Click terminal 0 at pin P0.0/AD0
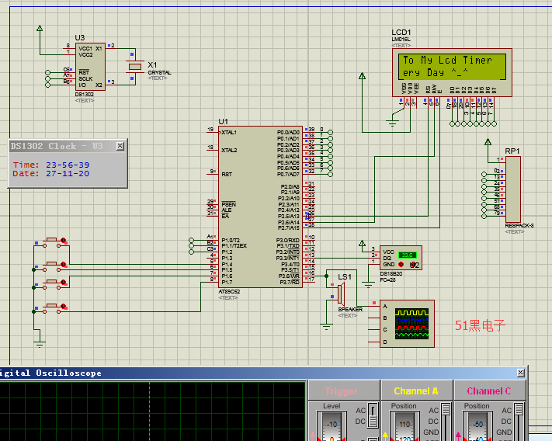 [330, 132]
